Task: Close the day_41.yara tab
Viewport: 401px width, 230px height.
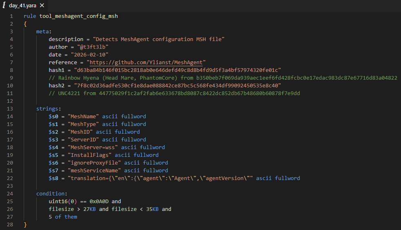Action: (x=42, y=5)
